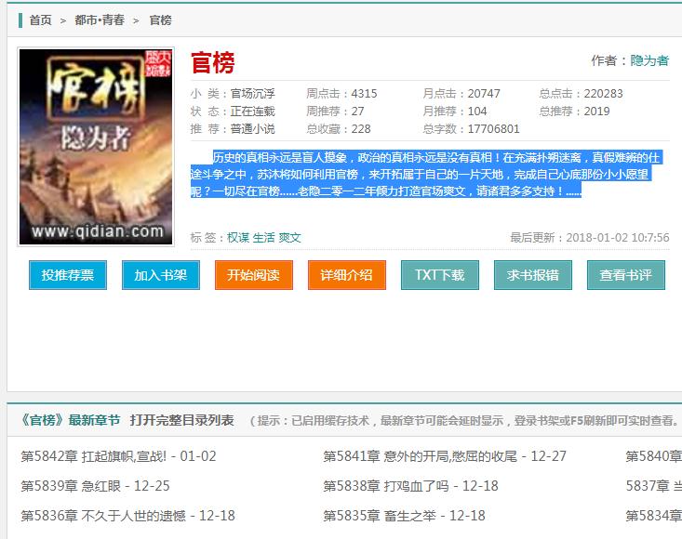
Task: Click the 官榜 book cover thumbnail
Action: point(97,147)
